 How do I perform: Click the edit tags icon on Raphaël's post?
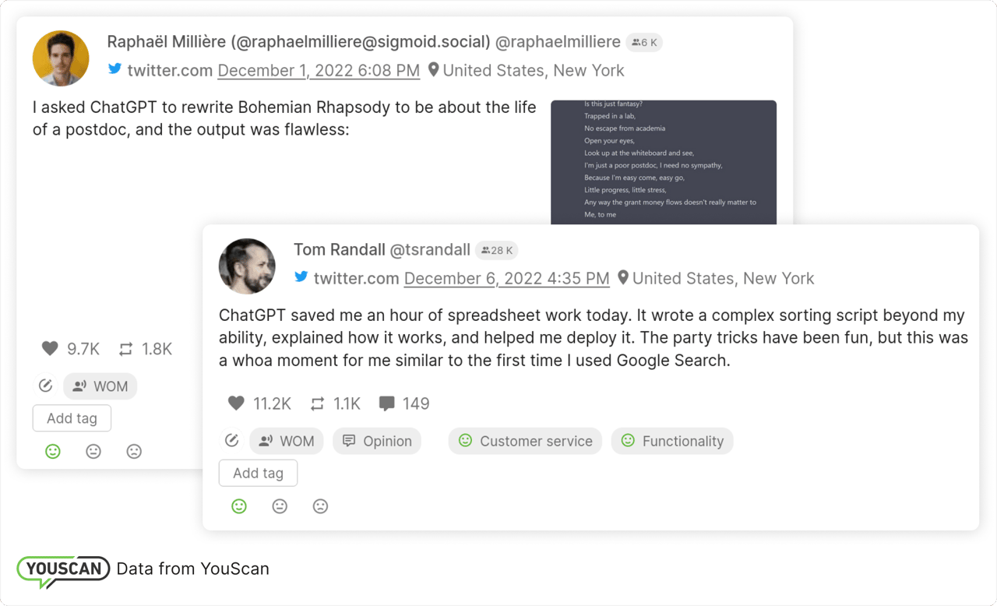click(x=45, y=386)
